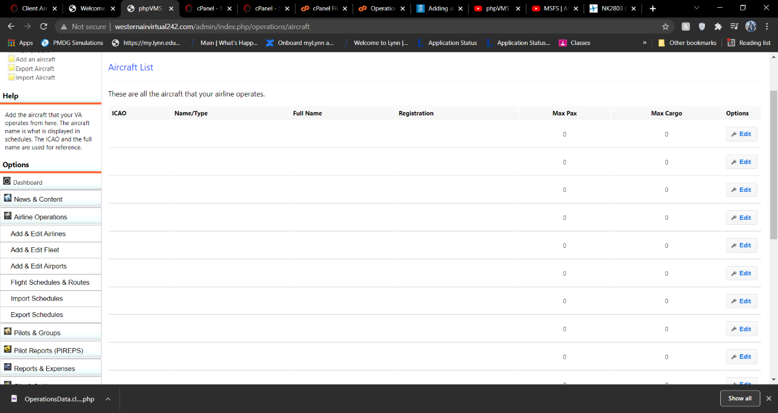The height and width of the screenshot is (413, 778).
Task: Bookmark this page with the star icon
Action: pos(666,27)
